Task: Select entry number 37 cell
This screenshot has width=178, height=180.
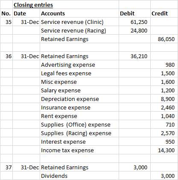Action: (6, 167)
